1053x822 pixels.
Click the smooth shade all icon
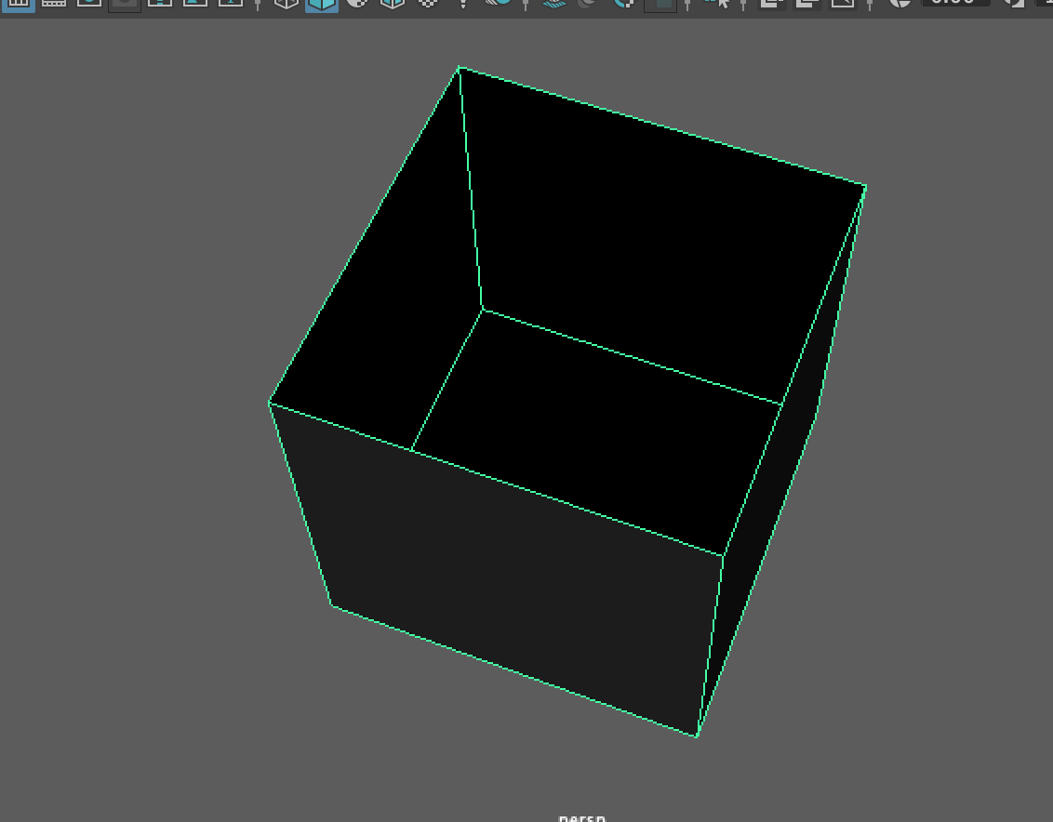pos(322,4)
